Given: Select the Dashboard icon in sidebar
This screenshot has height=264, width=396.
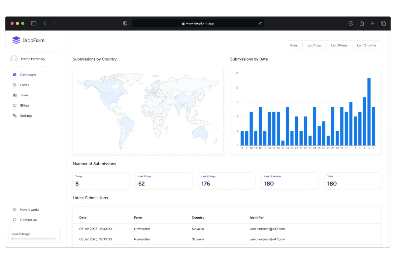Looking at the screenshot, I should (14, 75).
